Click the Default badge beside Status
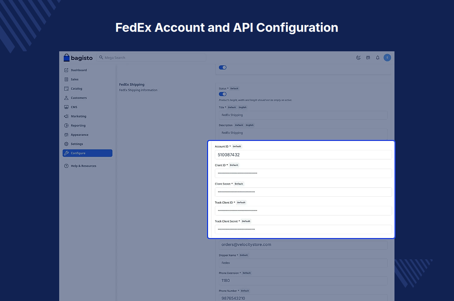This screenshot has height=301, width=454. pyautogui.click(x=234, y=88)
